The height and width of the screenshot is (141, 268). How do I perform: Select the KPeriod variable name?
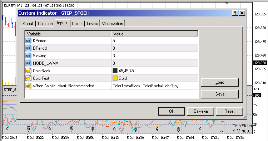click(x=39, y=41)
